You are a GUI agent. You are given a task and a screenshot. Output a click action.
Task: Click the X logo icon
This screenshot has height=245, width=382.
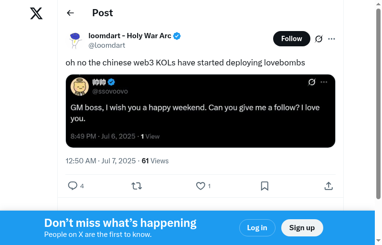[36, 13]
